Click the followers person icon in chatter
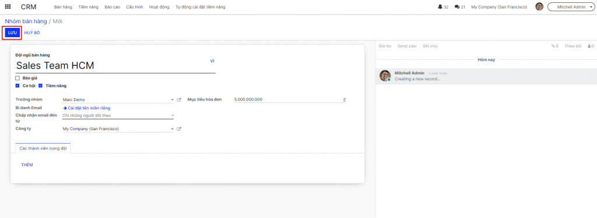597x218 pixels. click(x=589, y=46)
